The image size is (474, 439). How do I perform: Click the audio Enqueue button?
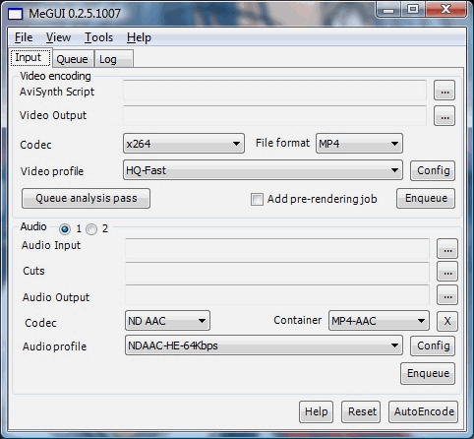[x=428, y=373]
